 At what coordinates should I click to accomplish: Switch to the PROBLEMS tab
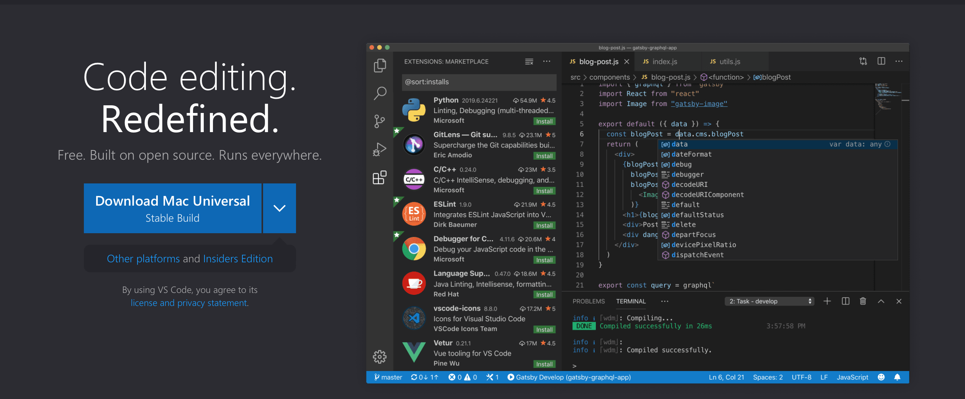[589, 301]
